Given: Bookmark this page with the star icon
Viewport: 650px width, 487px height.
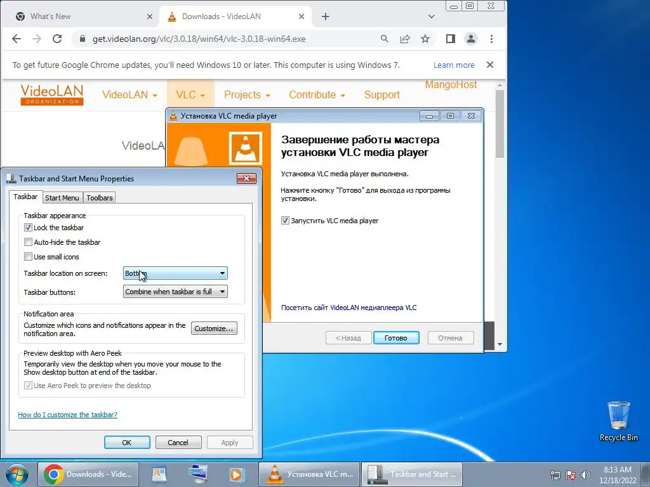Looking at the screenshot, I should pyautogui.click(x=425, y=39).
